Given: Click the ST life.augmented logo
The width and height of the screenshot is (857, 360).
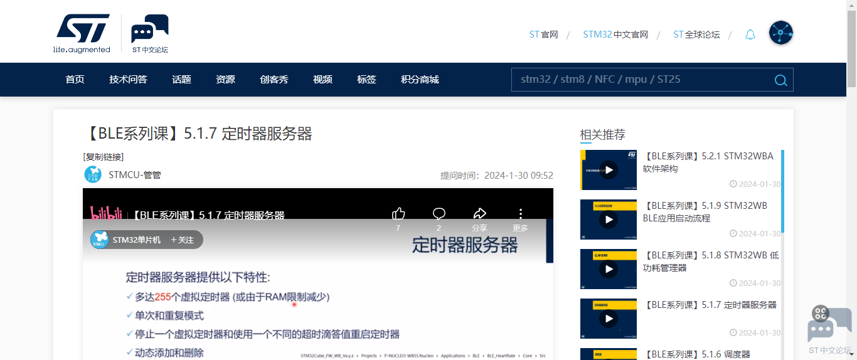Looking at the screenshot, I should coord(82,34).
